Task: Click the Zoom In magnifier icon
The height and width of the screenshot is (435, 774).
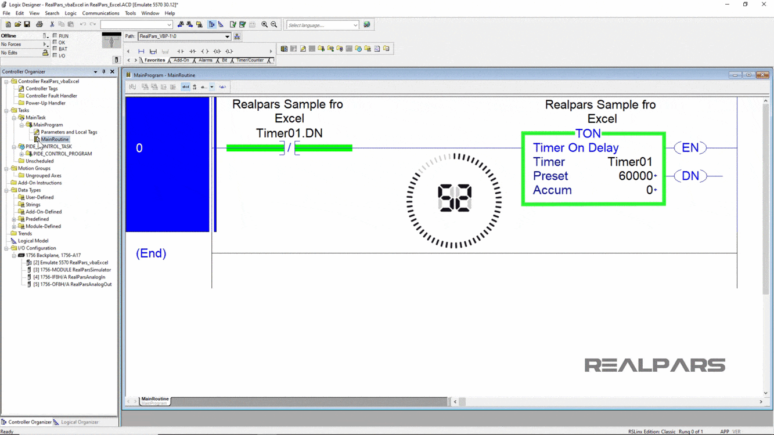Action: coord(265,24)
